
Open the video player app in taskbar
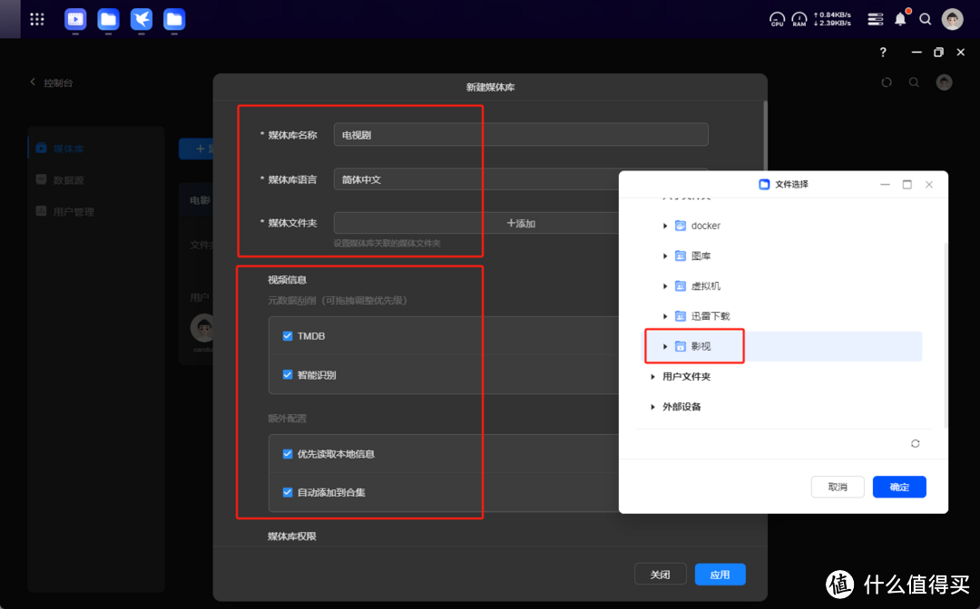75,18
